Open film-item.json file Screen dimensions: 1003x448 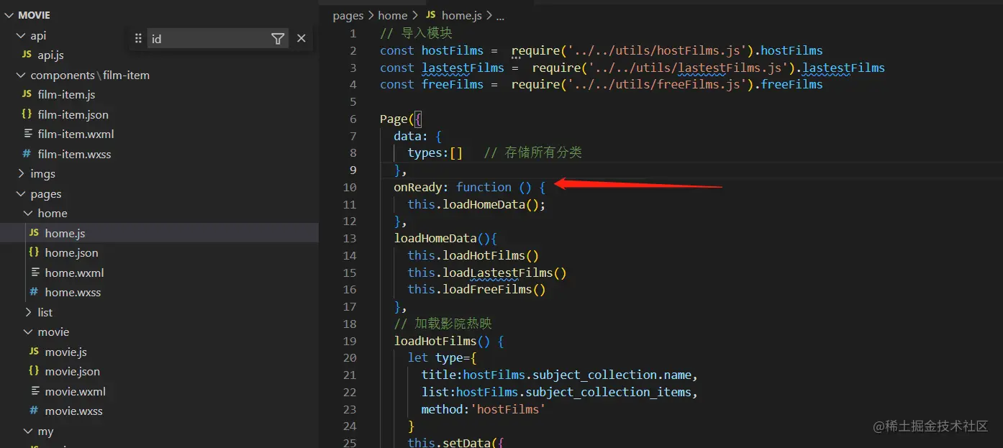(x=73, y=114)
